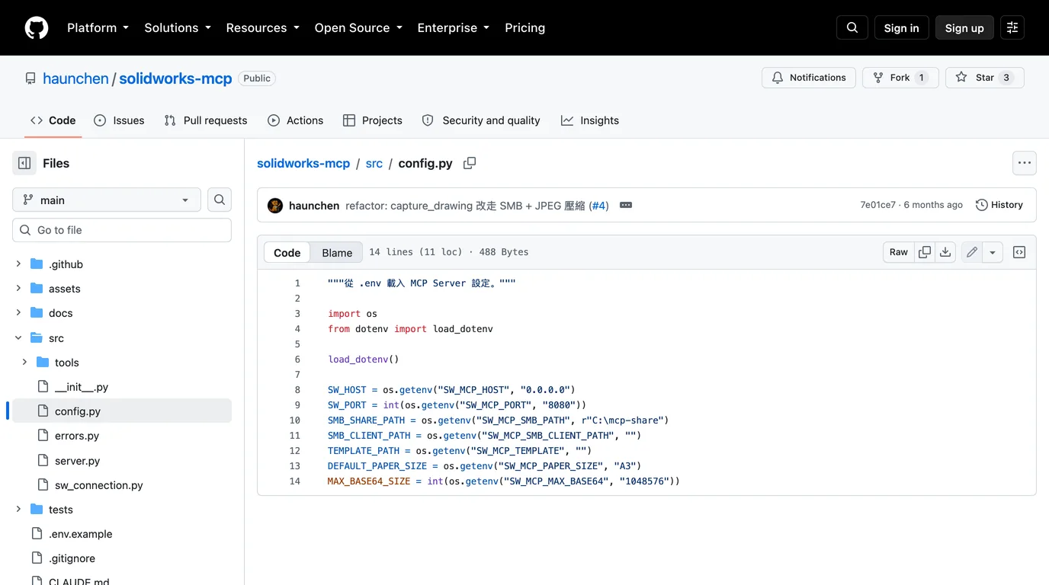Image resolution: width=1049 pixels, height=585 pixels.
Task: Open the Pull requests tab
Action: 206,120
